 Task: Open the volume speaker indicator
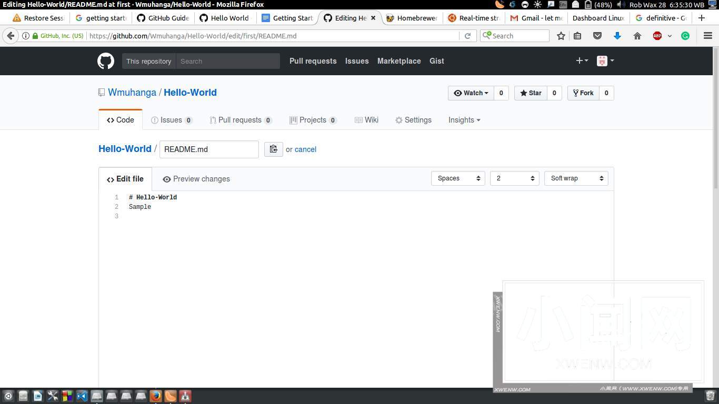tap(621, 5)
